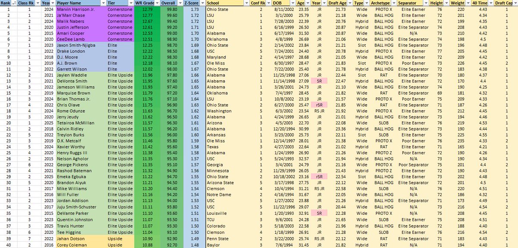
Task: Select the Washington school cell
Action: 227,111
